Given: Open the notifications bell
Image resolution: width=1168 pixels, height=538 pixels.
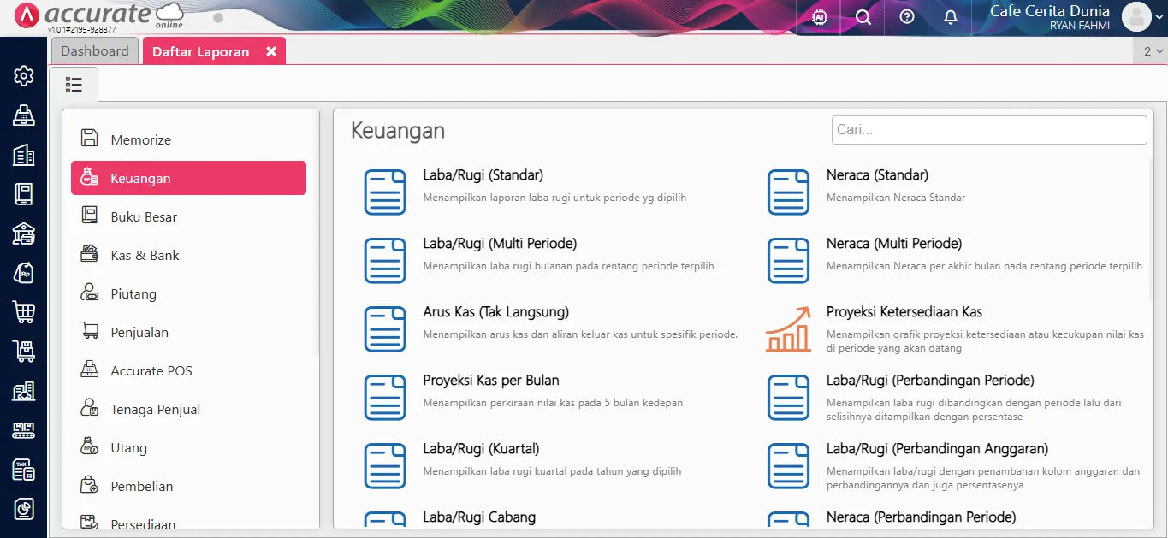Looking at the screenshot, I should tap(950, 17).
